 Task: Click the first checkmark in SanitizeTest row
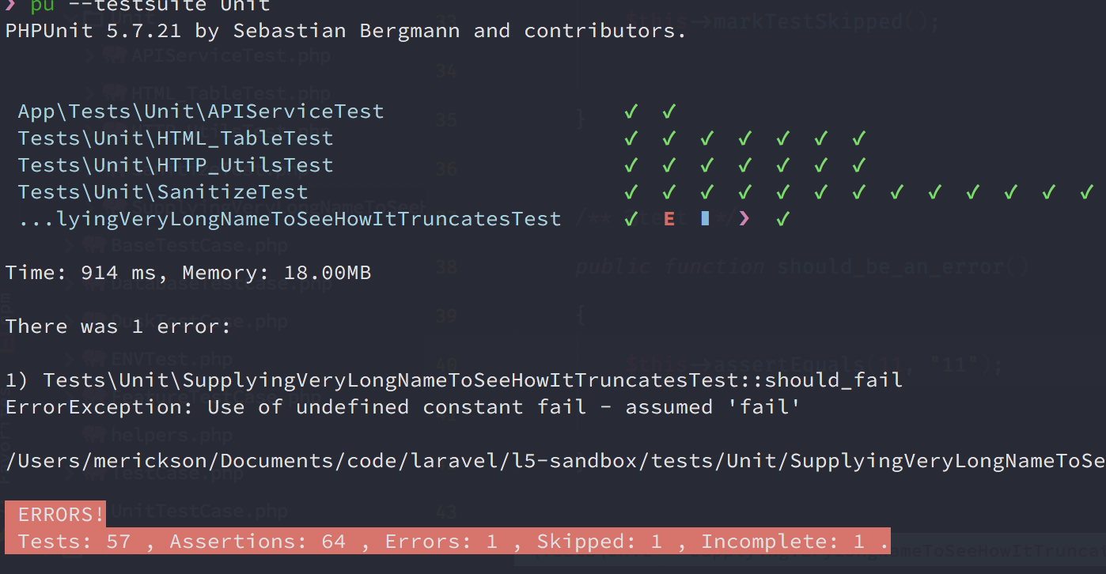[631, 192]
